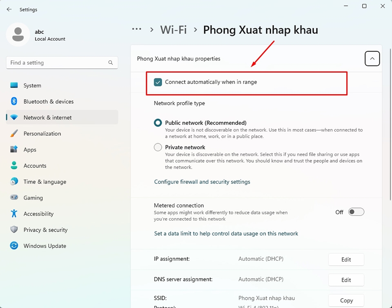Image resolution: width=392 pixels, height=308 pixels.
Task: Go to Apps settings
Action: 30,150
